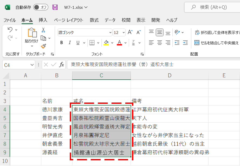Screen dimensions: 240x166
Task: Click the 貼り付け paste icon
Action: click(x=32, y=33)
